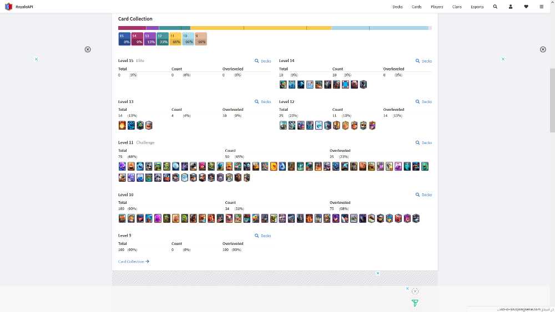Close the right side ad overlay
This screenshot has width=555, height=312.
pyautogui.click(x=543, y=49)
